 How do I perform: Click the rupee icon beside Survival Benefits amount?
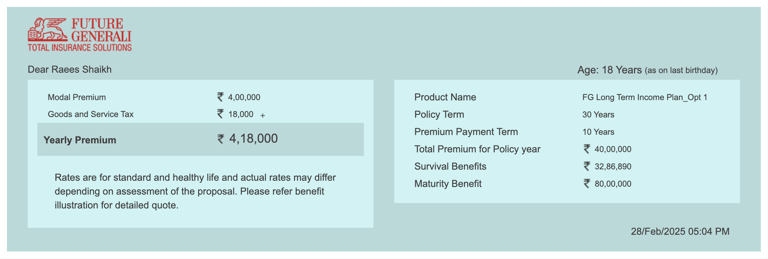pyautogui.click(x=587, y=166)
